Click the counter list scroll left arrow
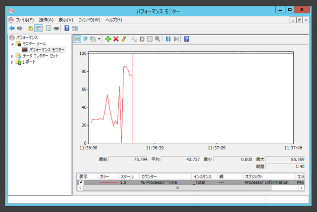Image resolution: width=317 pixels, height=212 pixels. [80, 188]
